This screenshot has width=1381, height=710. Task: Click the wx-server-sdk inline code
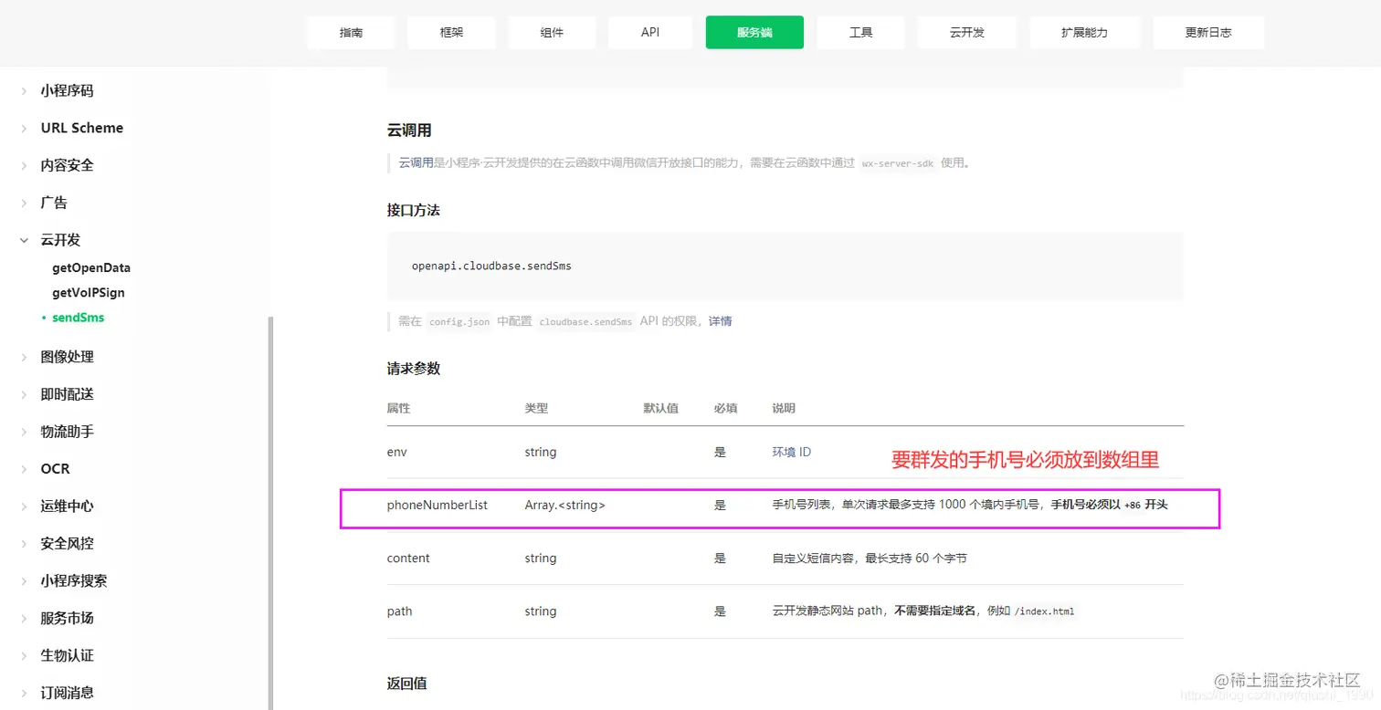(898, 163)
